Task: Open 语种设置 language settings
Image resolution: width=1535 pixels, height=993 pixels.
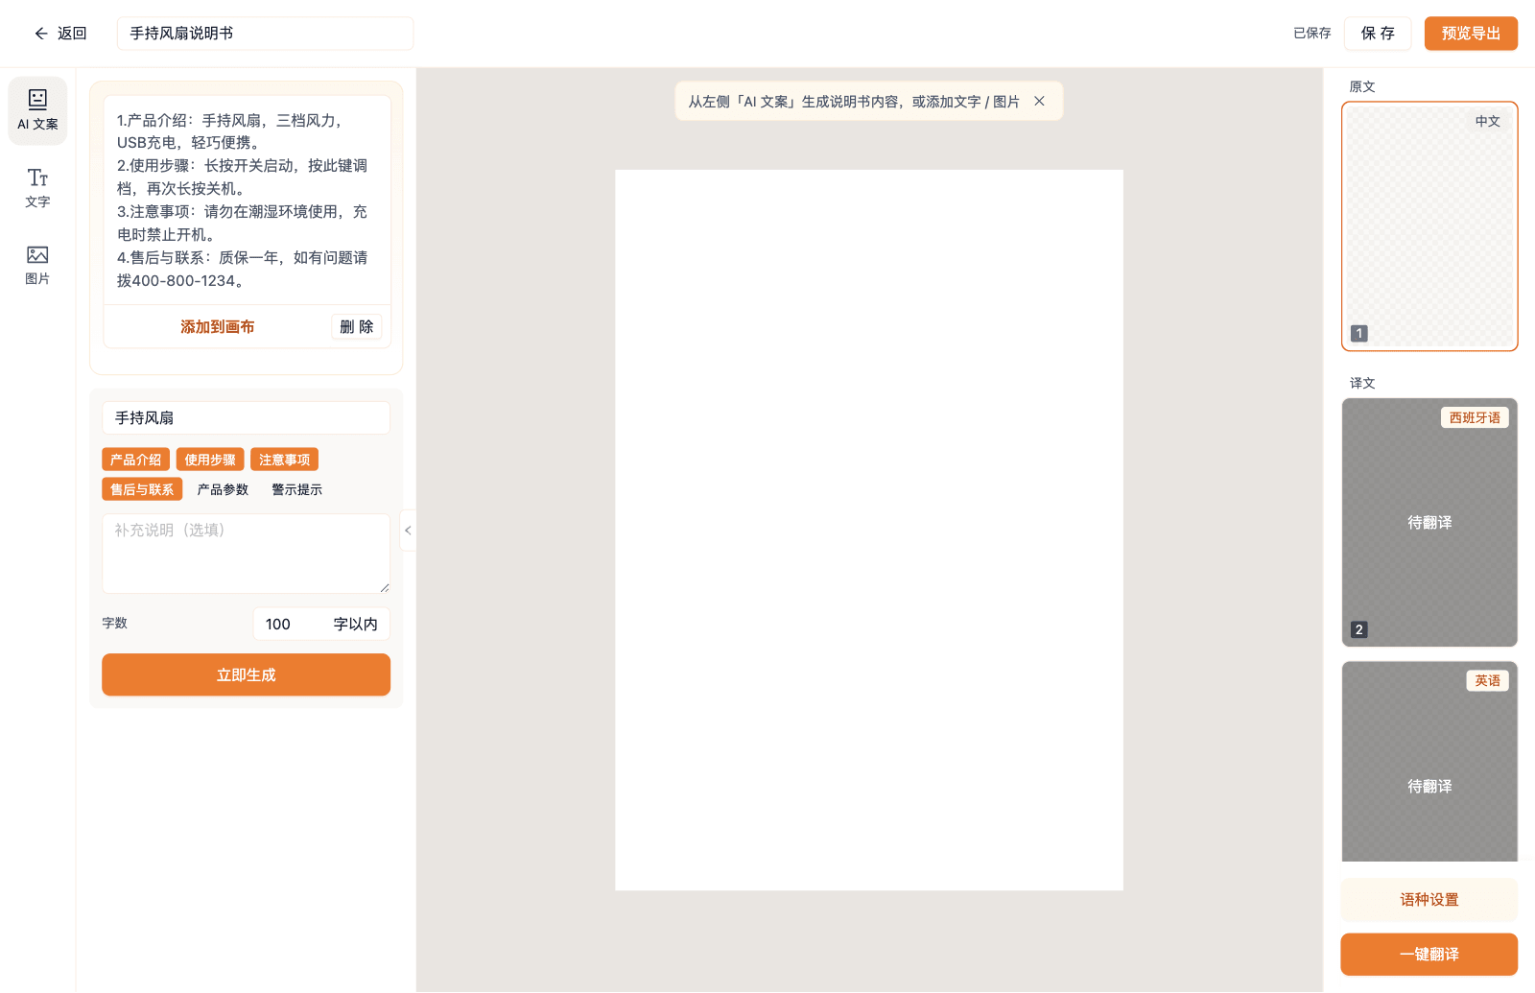Action: tap(1429, 900)
